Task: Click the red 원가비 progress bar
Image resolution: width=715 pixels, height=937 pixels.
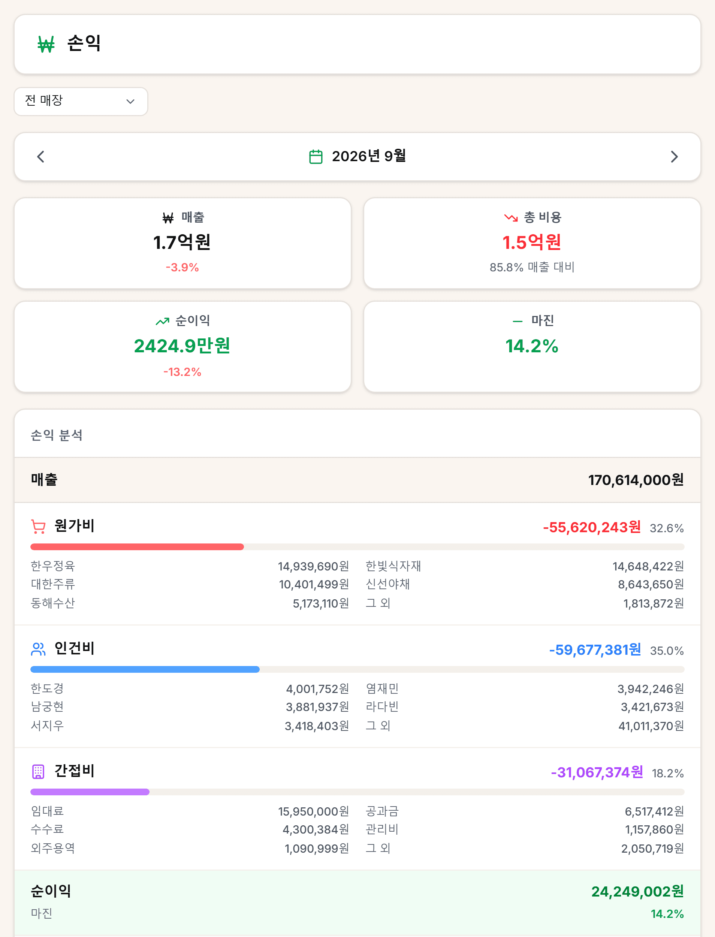Action: 137,546
